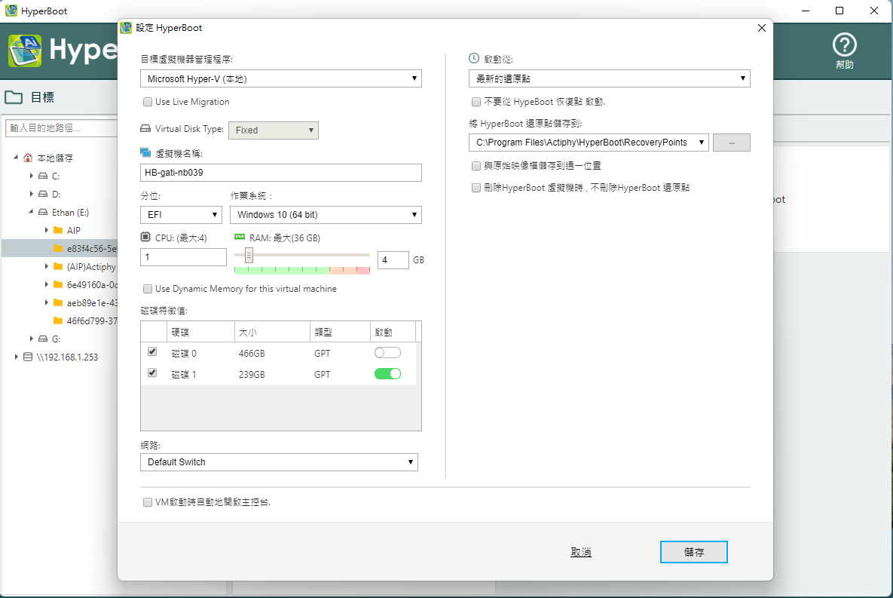
Task: Turn off boot toggle for 磁碟 1
Action: [x=387, y=374]
